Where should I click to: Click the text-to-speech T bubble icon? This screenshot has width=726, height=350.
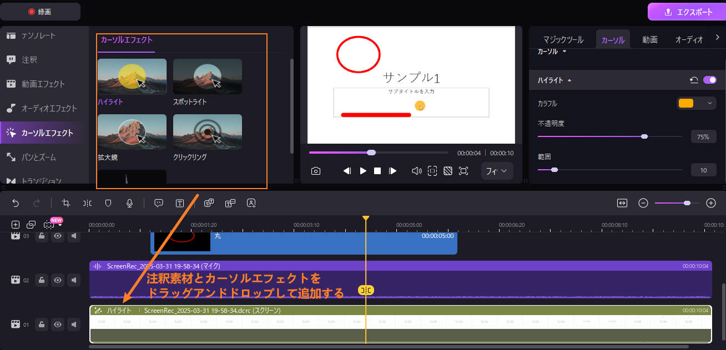(230, 203)
